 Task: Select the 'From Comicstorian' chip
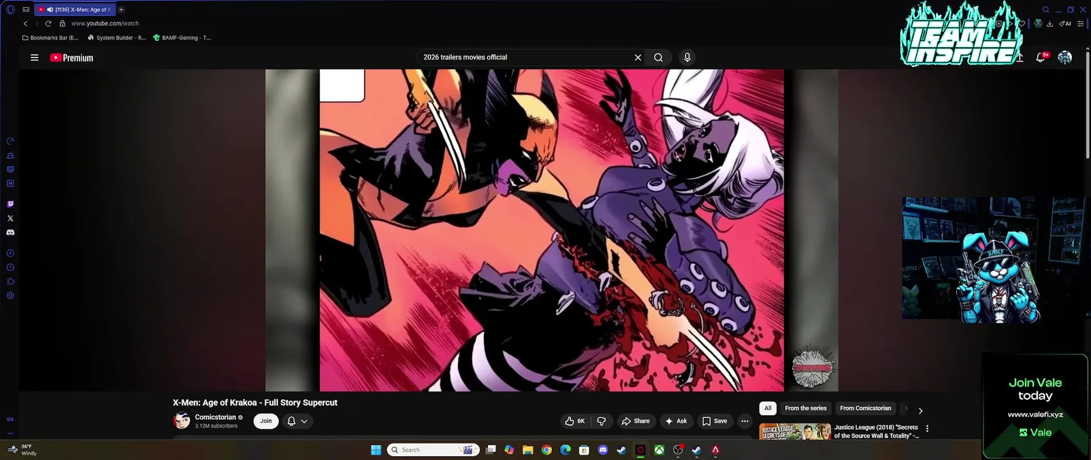(x=865, y=408)
